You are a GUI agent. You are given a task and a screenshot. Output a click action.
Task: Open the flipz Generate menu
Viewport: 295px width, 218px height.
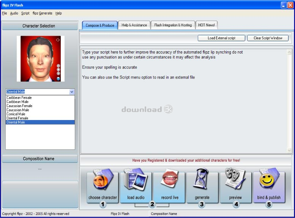click(x=42, y=13)
